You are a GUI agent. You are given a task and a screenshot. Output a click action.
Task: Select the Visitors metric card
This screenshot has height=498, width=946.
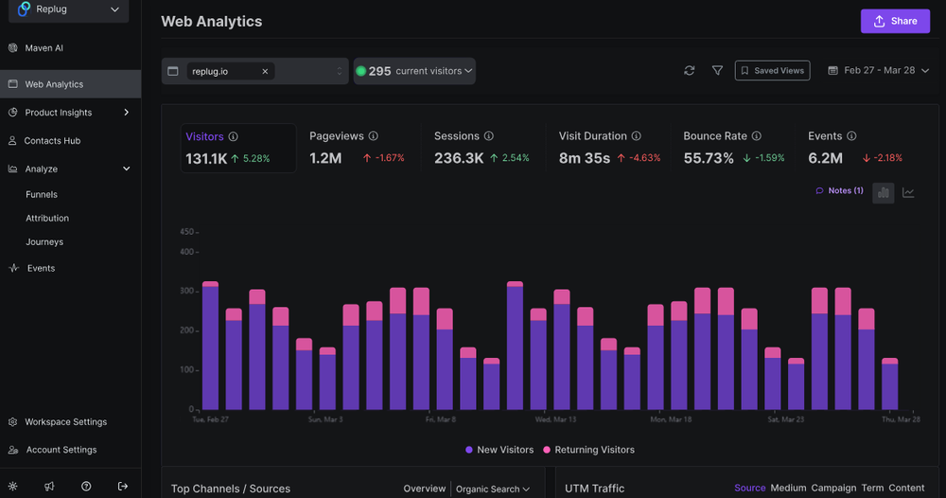click(x=238, y=148)
